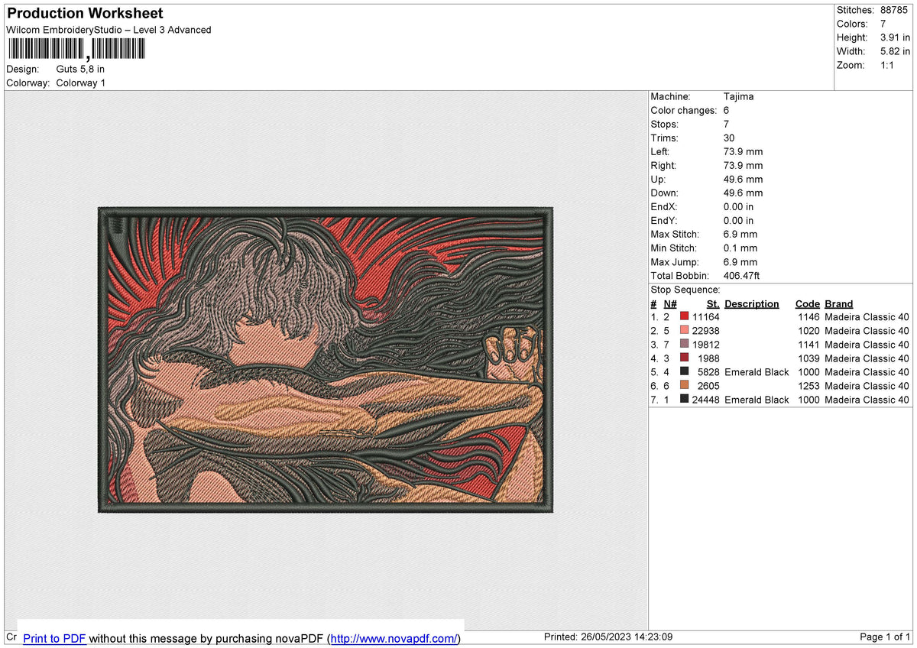Click the Trims value 30
Image resolution: width=917 pixels, height=648 pixels.
[x=729, y=138]
